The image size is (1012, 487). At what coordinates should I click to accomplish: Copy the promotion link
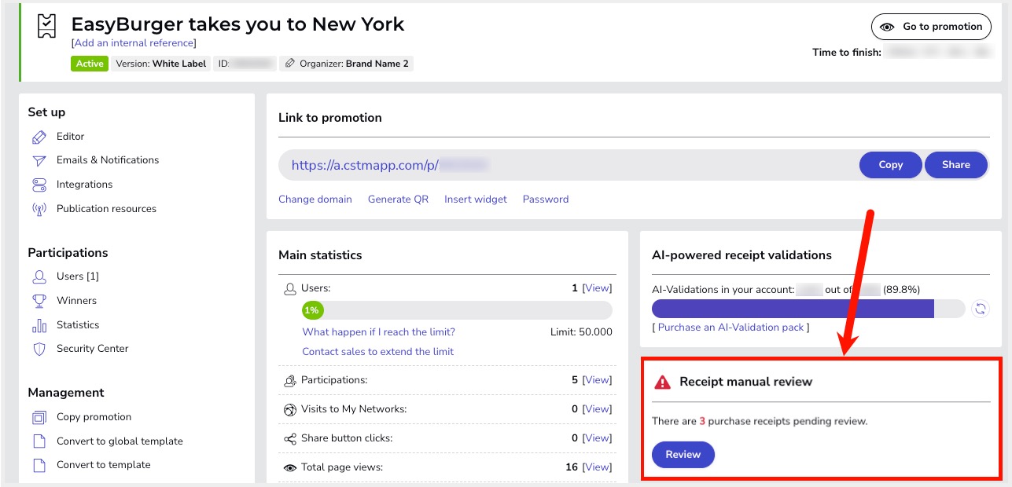point(890,165)
